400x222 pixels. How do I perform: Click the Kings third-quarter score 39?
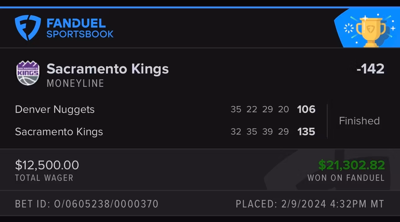click(267, 132)
